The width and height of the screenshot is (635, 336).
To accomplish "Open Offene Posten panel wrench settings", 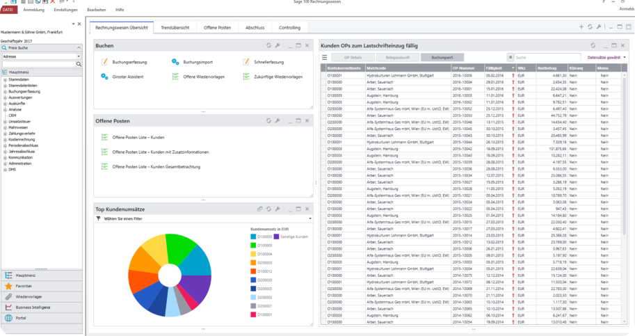I will coord(278,120).
